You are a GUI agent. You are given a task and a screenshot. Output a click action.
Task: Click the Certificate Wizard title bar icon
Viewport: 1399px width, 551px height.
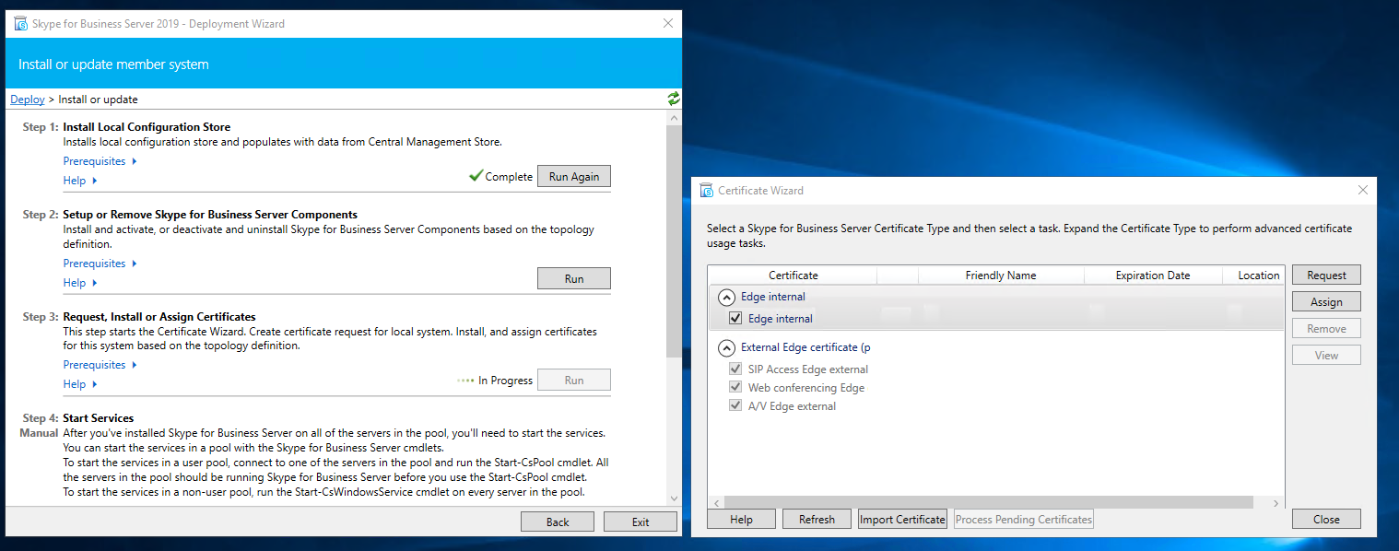click(706, 191)
